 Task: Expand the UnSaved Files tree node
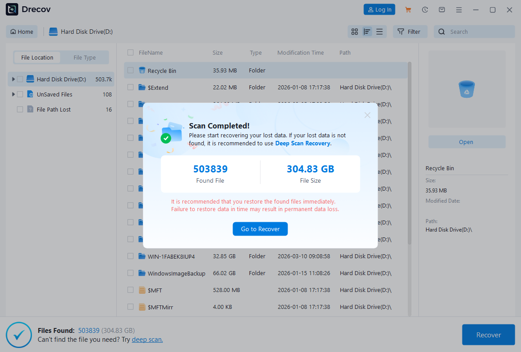(x=13, y=94)
